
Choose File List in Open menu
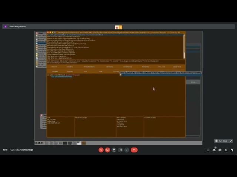pos(41,64)
